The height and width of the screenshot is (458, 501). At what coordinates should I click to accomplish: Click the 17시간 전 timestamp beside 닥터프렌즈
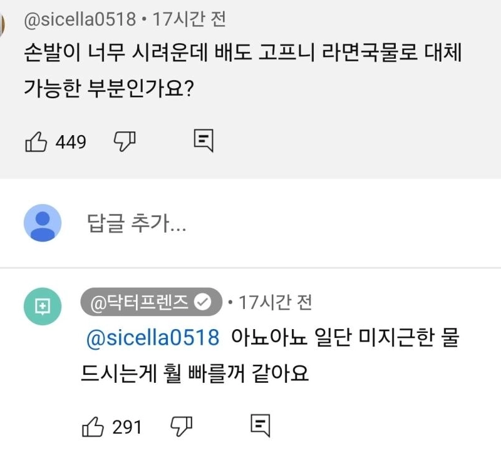[x=276, y=303]
